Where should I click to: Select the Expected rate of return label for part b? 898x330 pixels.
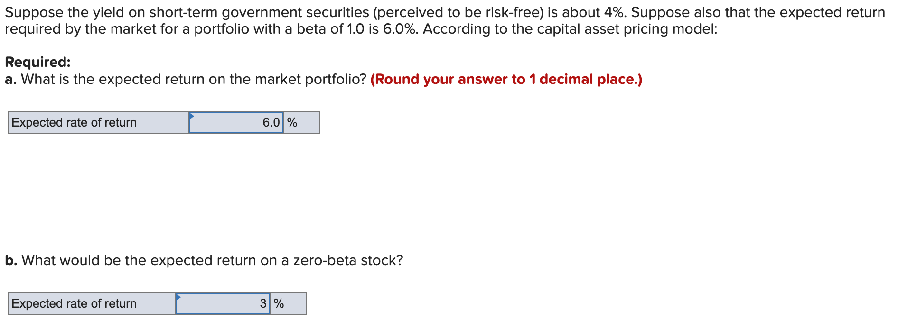74,304
